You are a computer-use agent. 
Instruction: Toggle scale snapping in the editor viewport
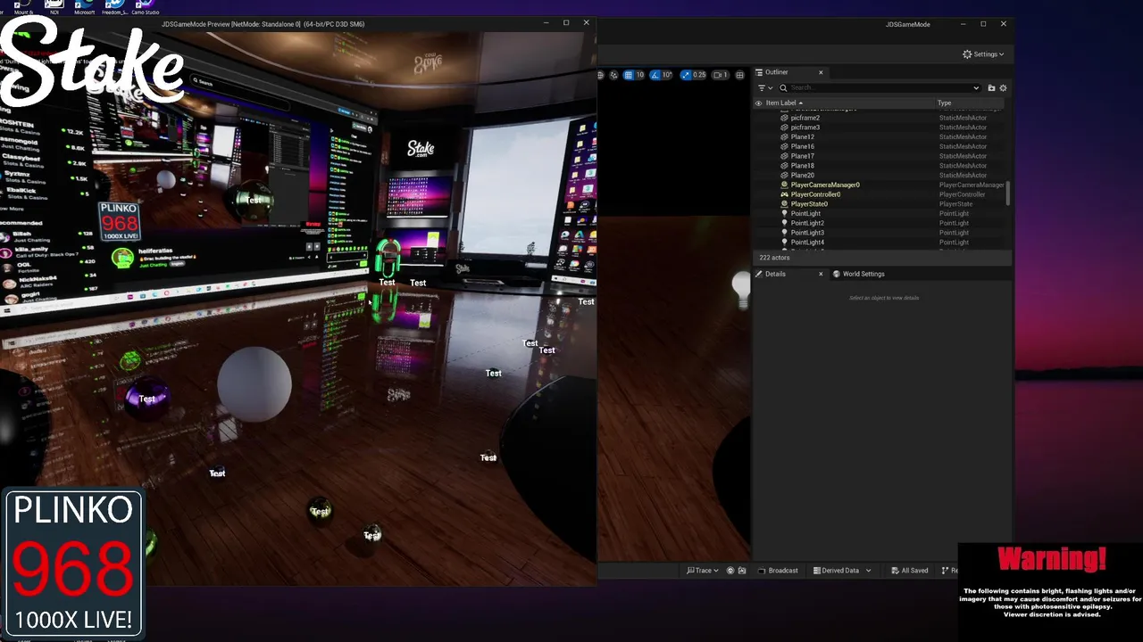(x=686, y=75)
